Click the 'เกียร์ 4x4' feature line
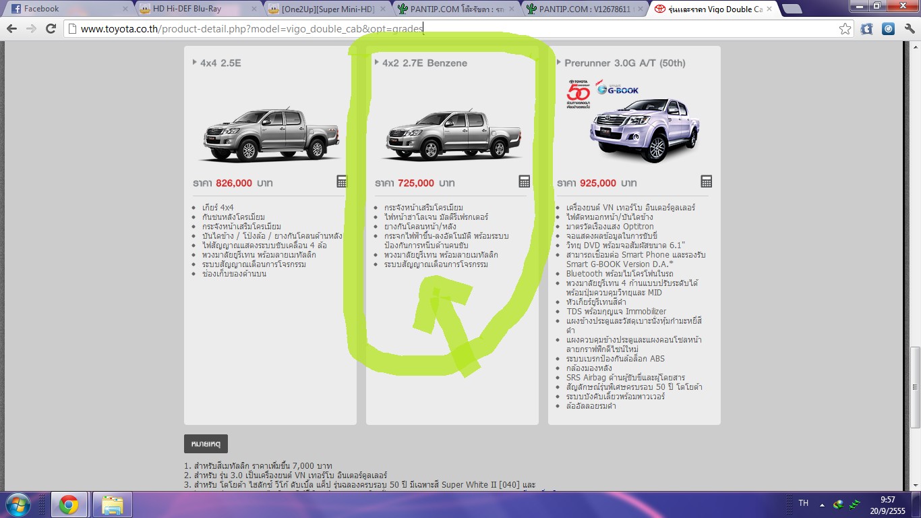921x518 pixels. 218,208
